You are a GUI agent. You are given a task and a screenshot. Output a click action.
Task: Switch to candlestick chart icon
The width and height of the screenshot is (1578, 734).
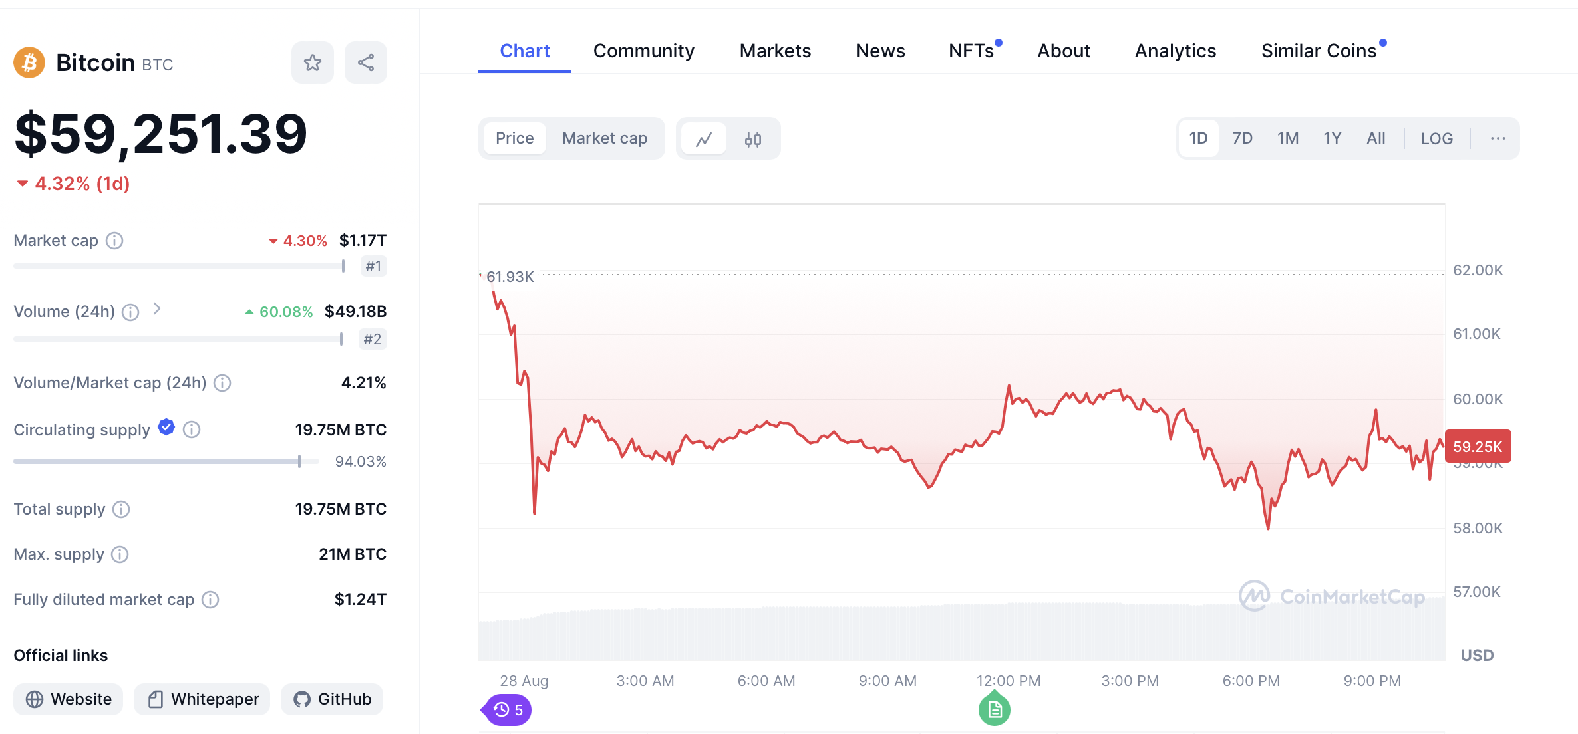coord(753,139)
